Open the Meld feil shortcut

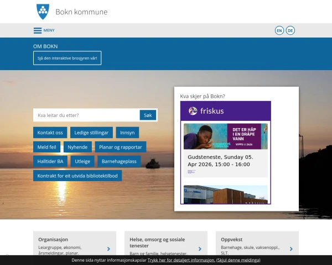[x=47, y=147]
